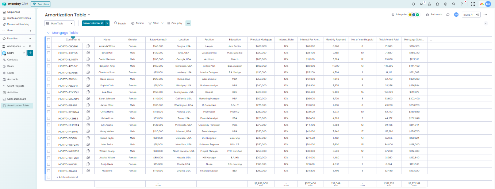
Task: Open the Deals board
Action: (11, 66)
